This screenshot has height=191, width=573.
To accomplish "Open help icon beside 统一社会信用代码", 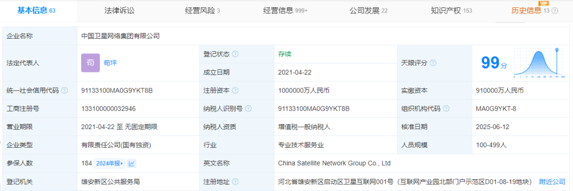I will (x=64, y=90).
